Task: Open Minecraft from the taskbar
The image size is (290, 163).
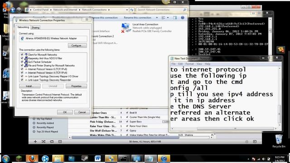Action: click(x=19, y=158)
